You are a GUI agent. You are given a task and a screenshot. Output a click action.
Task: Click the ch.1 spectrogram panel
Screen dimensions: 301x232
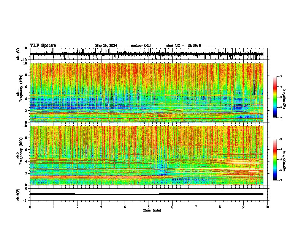(147, 92)
